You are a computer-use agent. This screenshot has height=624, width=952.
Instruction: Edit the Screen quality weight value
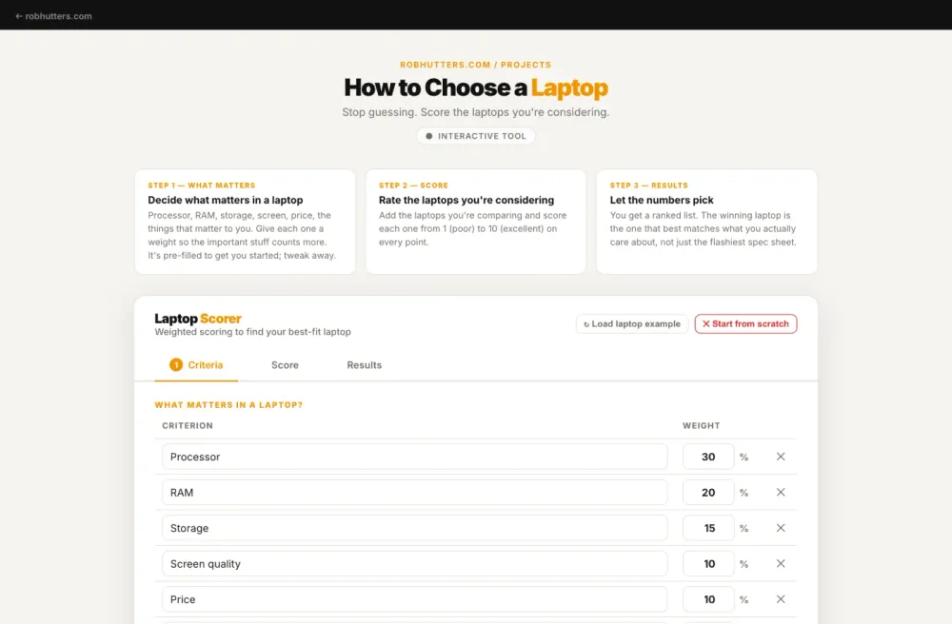click(708, 563)
